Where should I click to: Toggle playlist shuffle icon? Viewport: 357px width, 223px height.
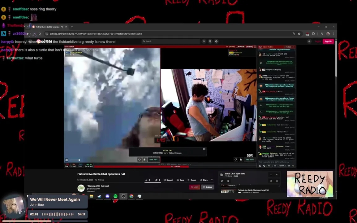(228, 181)
